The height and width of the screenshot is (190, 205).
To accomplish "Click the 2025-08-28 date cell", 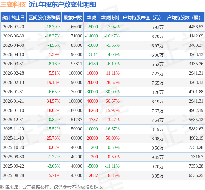I will (x=14, y=175).
